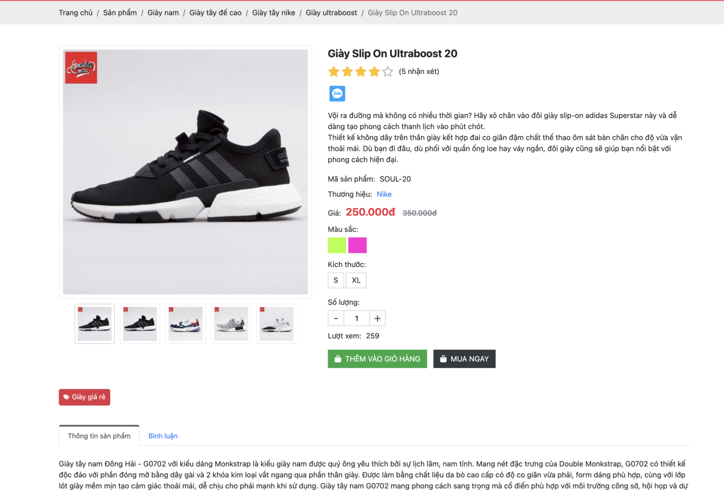Screen dimensions: 724x490
Task: Open the Thông tin sản phẩm tab
Action: [x=99, y=436]
